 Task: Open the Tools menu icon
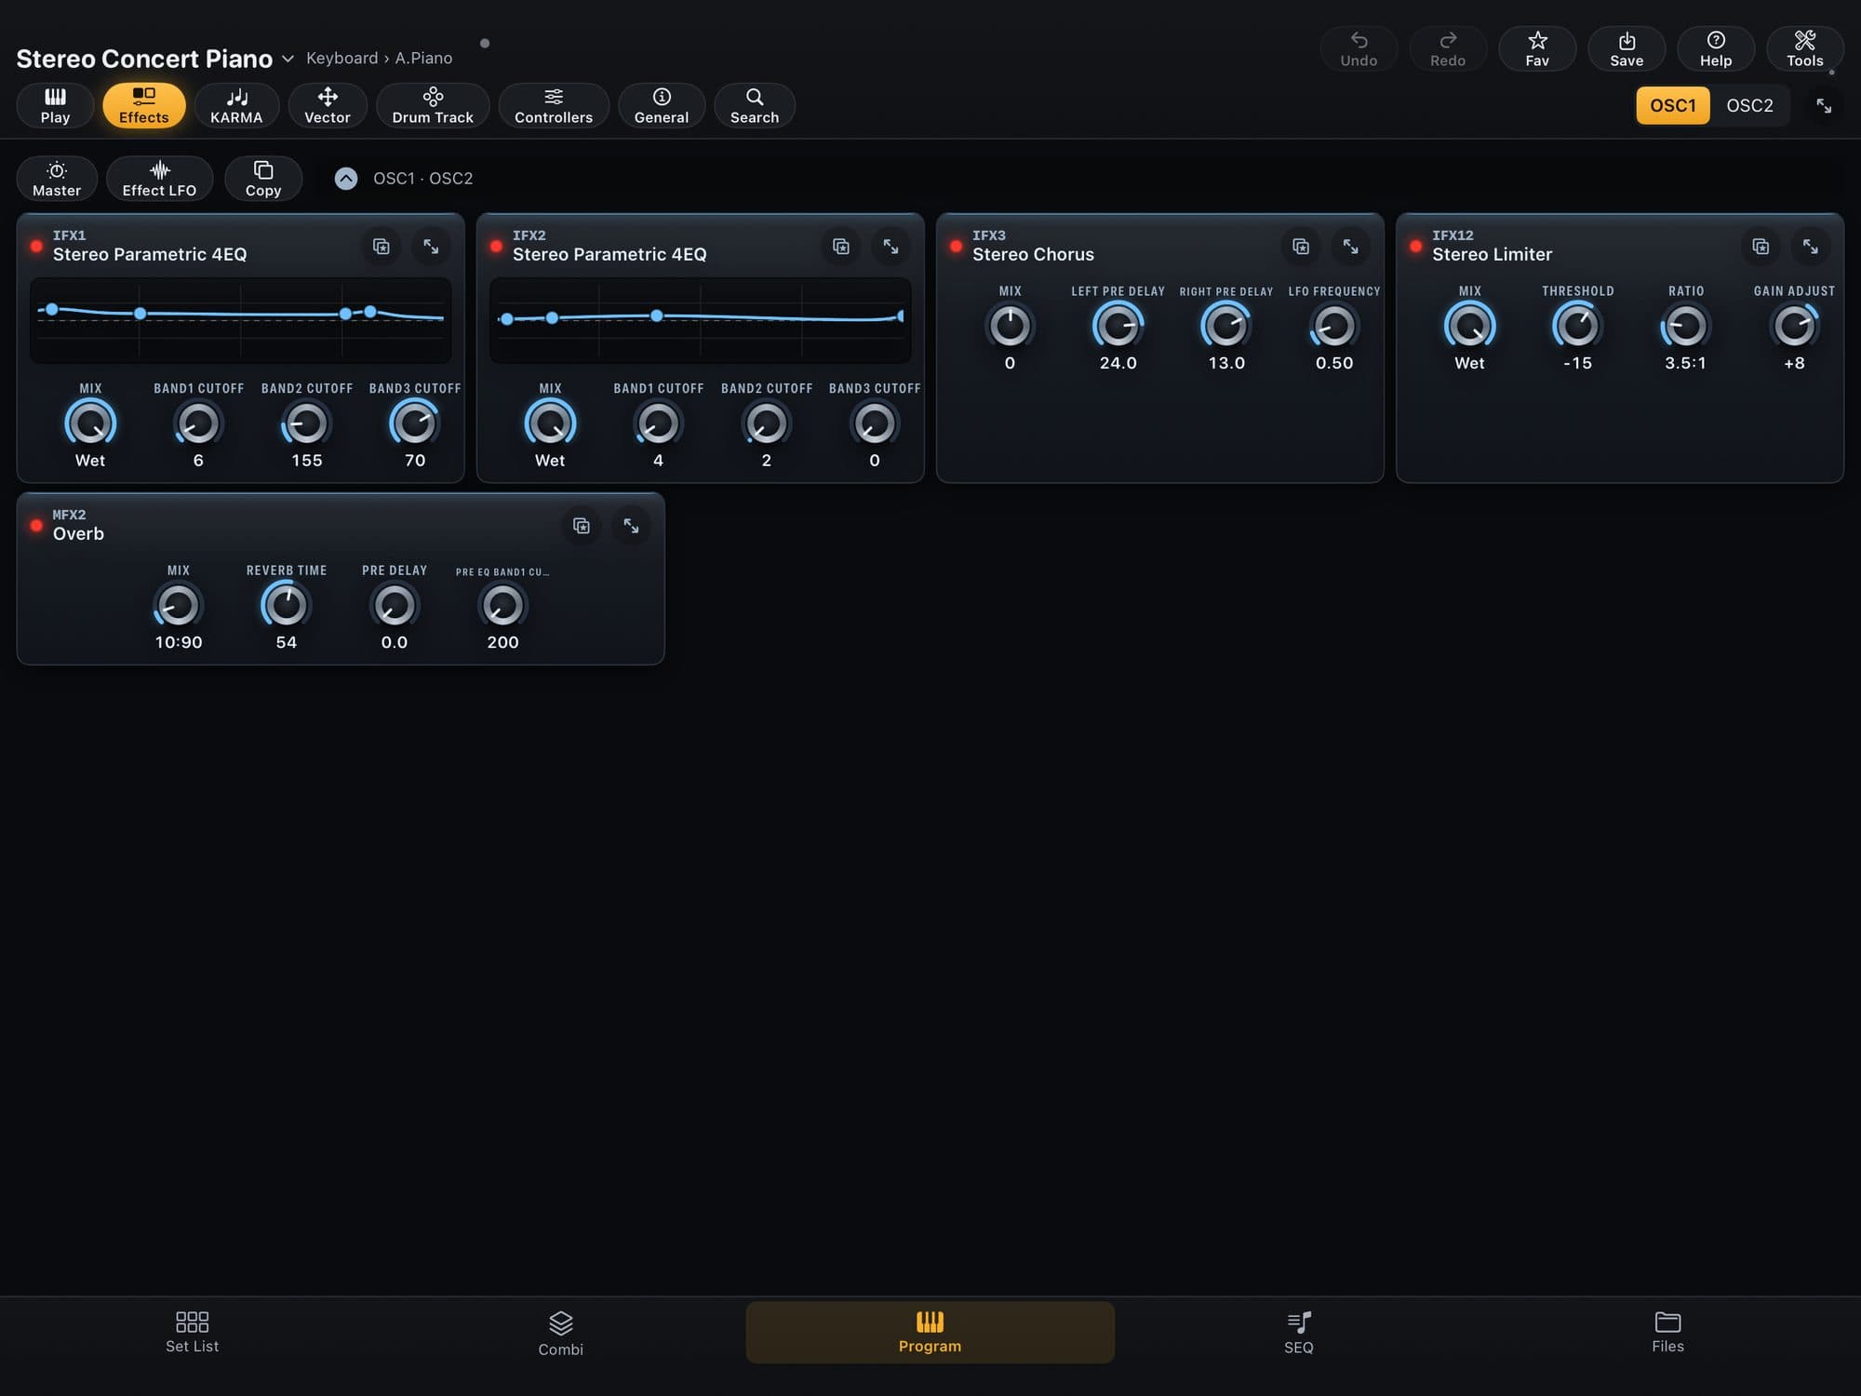tap(1804, 48)
